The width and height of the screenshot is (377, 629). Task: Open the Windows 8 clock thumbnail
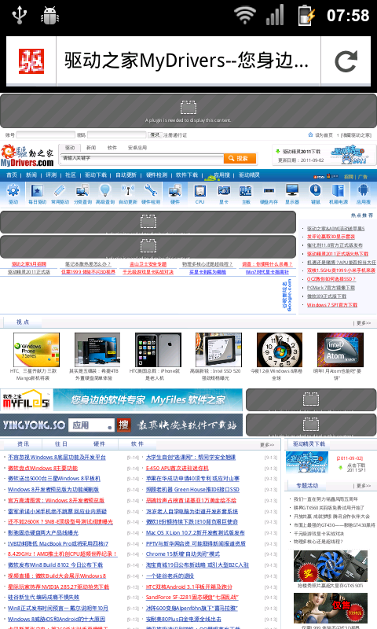click(x=280, y=349)
